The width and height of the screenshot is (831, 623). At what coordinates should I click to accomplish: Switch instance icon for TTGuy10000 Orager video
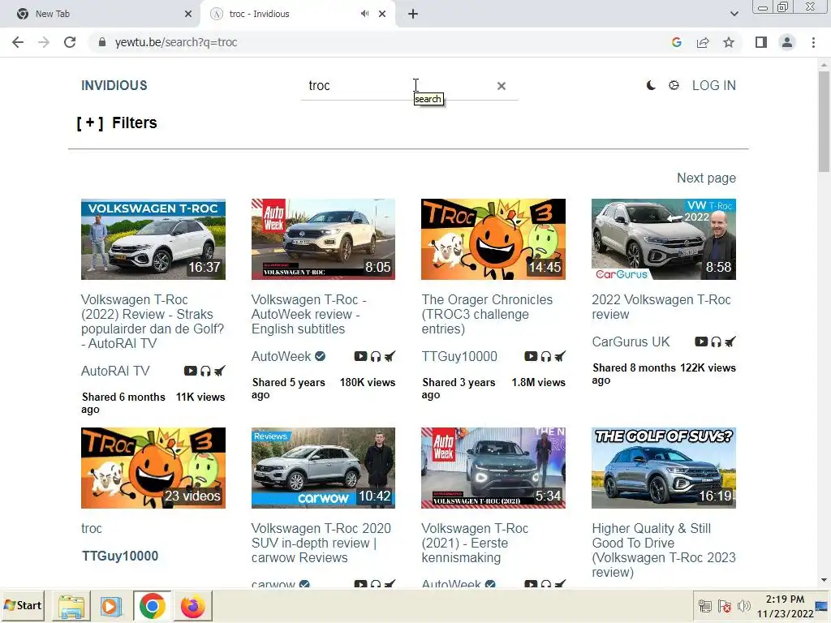click(560, 357)
